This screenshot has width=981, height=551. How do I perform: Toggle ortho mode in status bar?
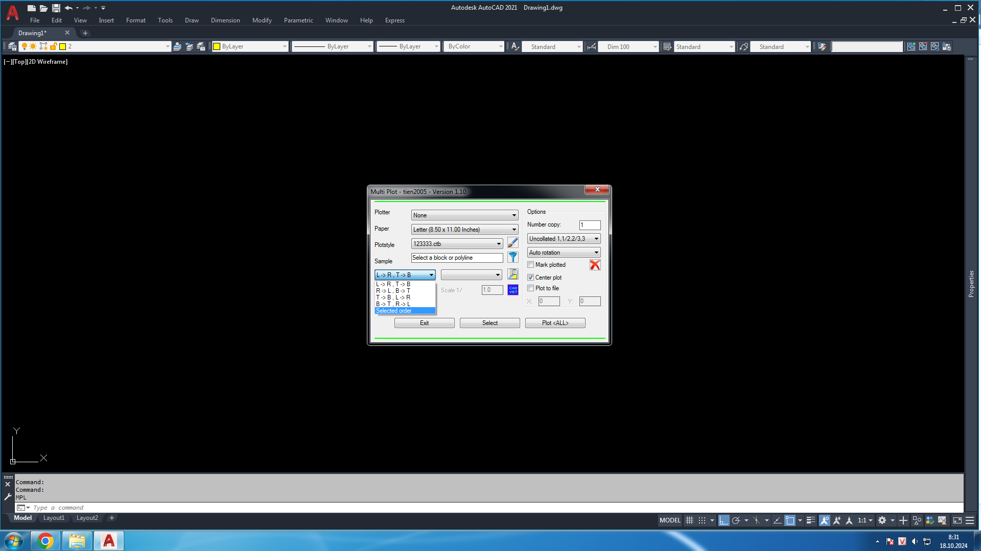723,520
